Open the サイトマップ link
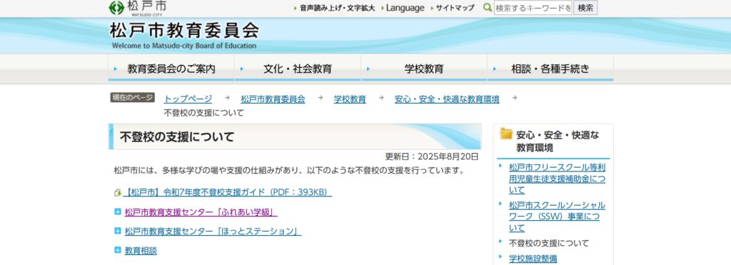The width and height of the screenshot is (731, 265). tap(455, 8)
